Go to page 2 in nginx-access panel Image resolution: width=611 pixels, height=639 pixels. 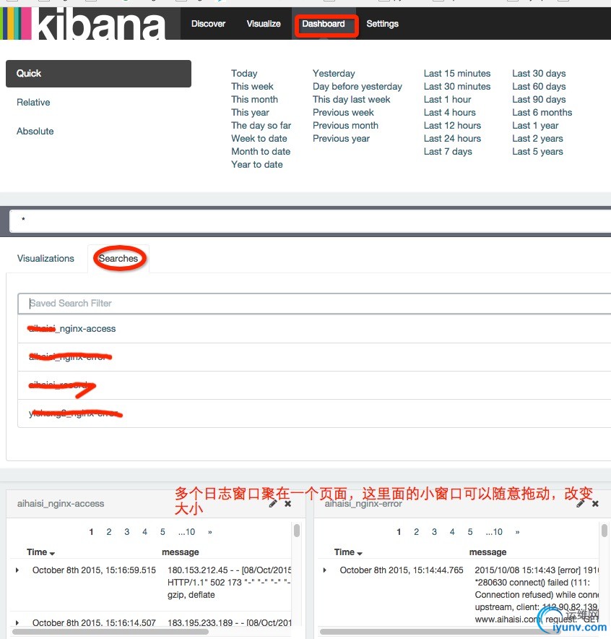coord(108,532)
